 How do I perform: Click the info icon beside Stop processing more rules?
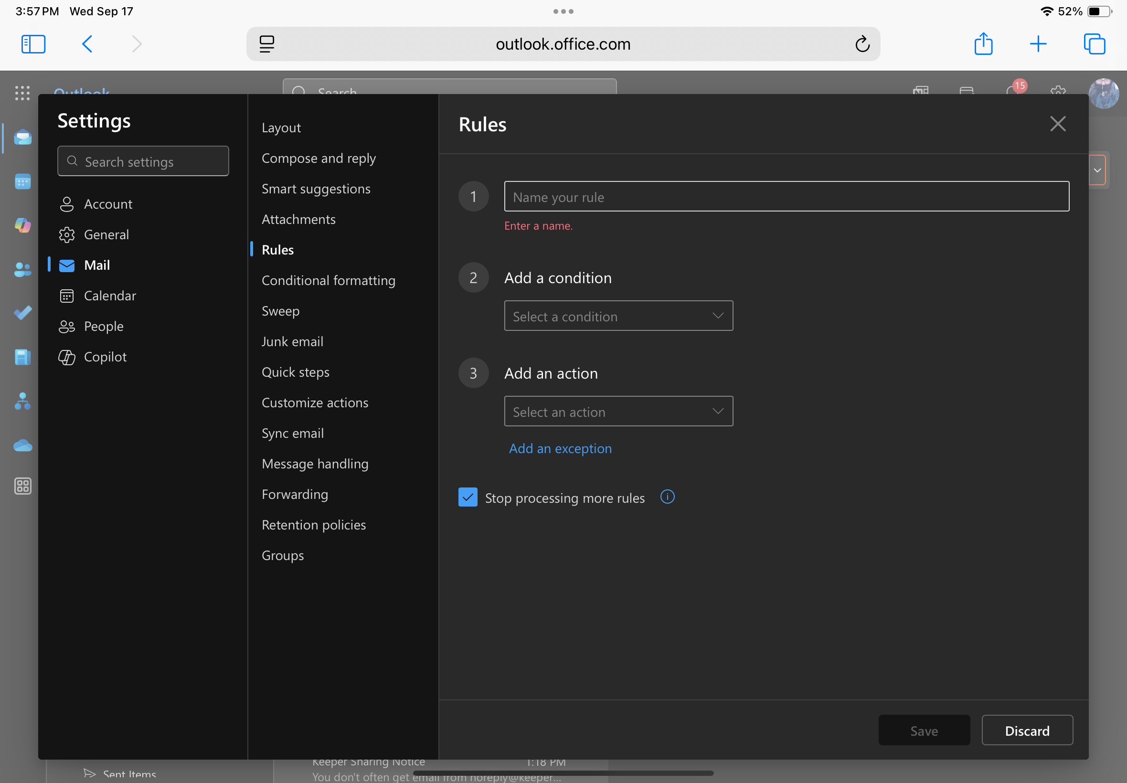[667, 497]
